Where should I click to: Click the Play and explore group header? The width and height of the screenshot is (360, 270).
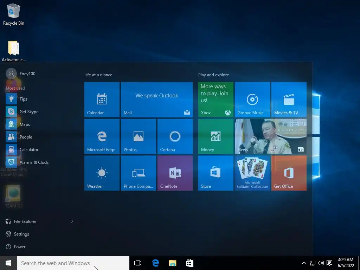click(213, 75)
